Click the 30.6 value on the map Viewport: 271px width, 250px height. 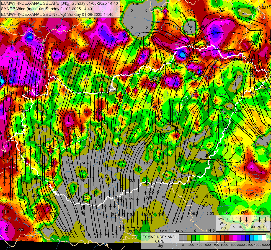(147, 197)
